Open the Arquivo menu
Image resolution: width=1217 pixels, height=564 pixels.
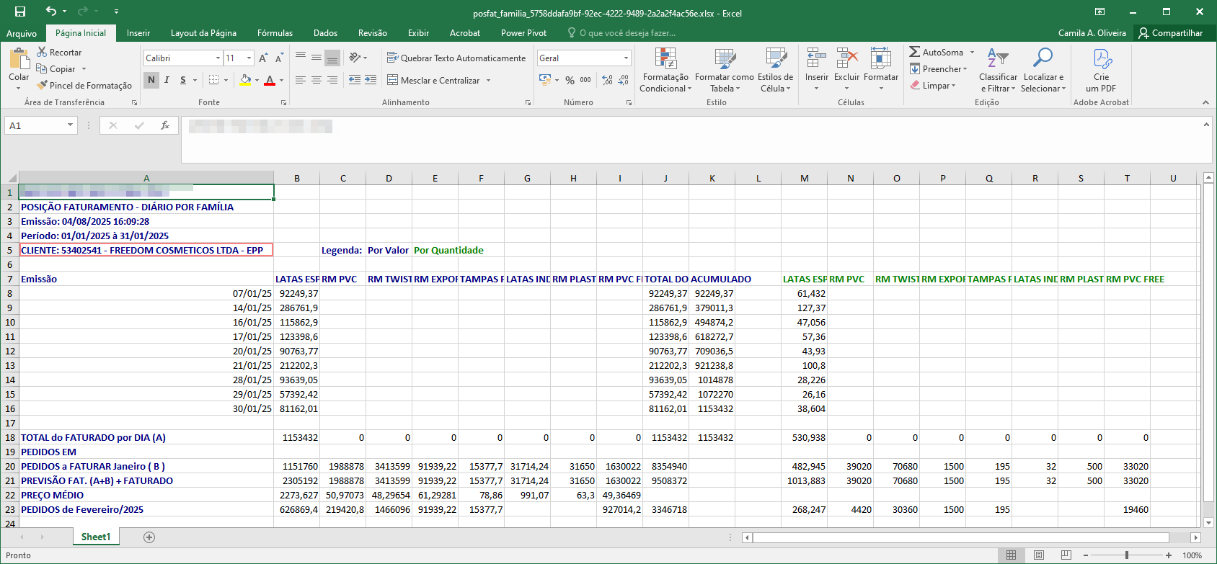[x=22, y=33]
